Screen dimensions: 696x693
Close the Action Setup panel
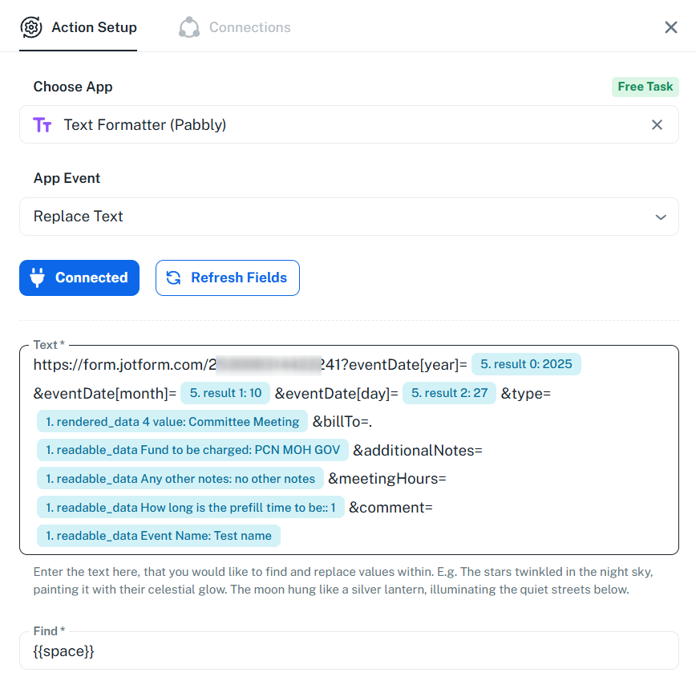point(671,27)
